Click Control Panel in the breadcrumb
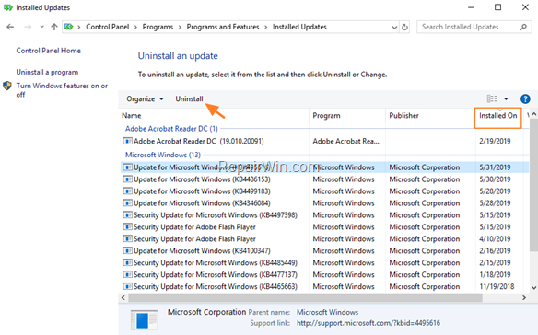Viewport: 538px width, 335px height. [x=108, y=27]
